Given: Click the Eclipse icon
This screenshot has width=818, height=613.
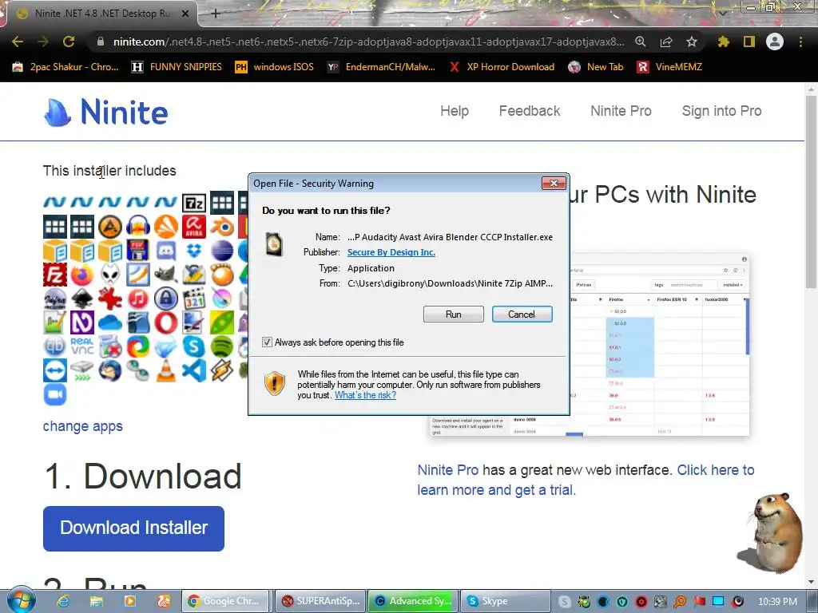Looking at the screenshot, I should click(x=222, y=251).
